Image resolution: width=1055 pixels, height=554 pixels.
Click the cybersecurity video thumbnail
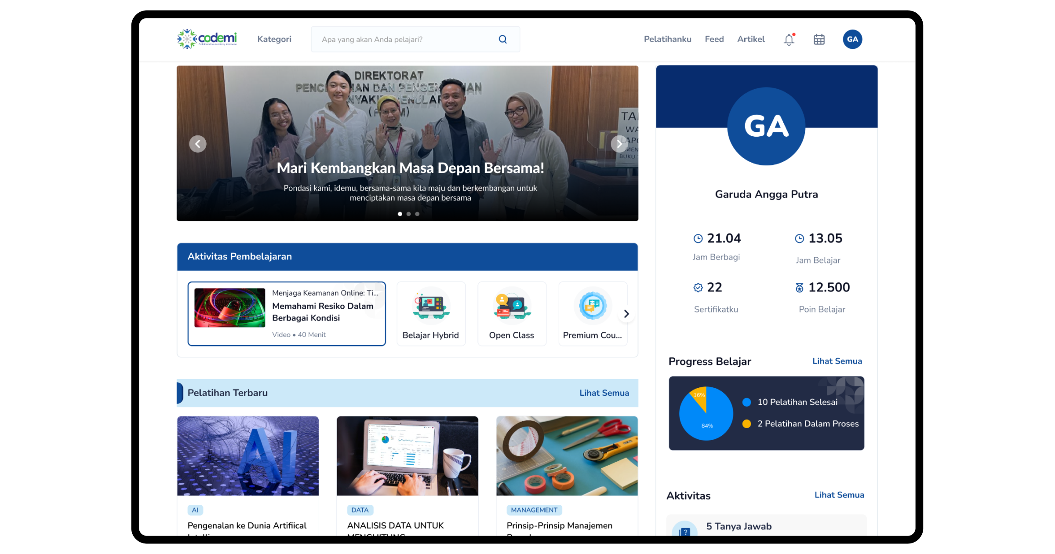pos(230,308)
